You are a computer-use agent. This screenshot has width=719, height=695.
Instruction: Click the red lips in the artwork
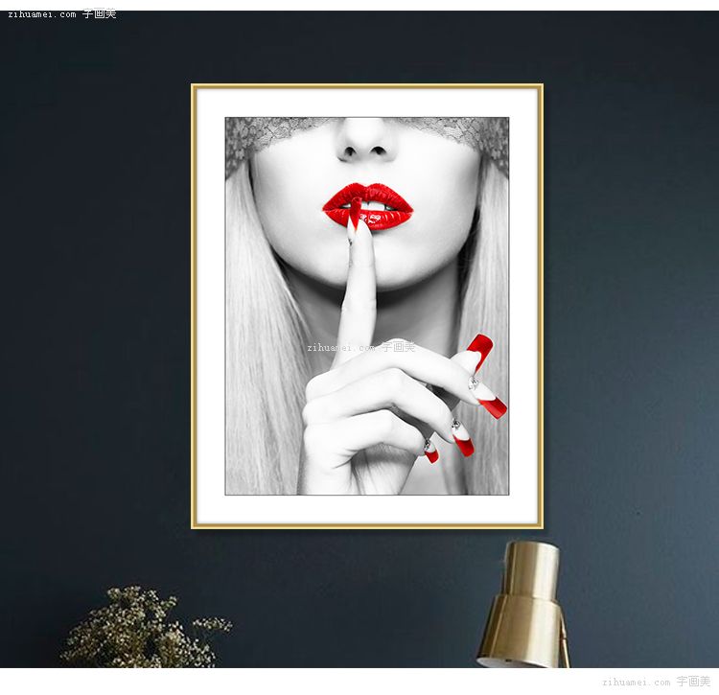(x=368, y=205)
